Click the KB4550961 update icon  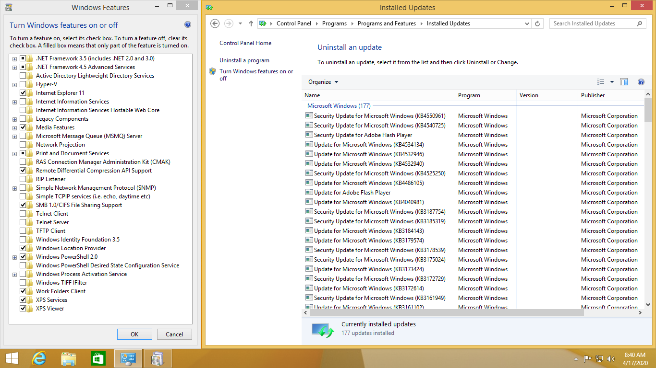[x=309, y=115]
